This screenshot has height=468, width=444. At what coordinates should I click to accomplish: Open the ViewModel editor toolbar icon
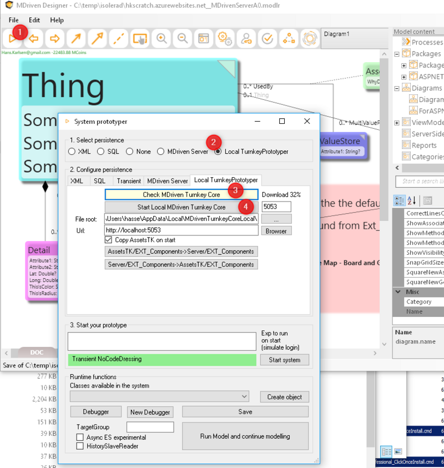point(204,38)
